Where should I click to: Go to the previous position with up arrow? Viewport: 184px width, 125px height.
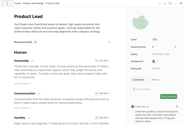[5, 3]
